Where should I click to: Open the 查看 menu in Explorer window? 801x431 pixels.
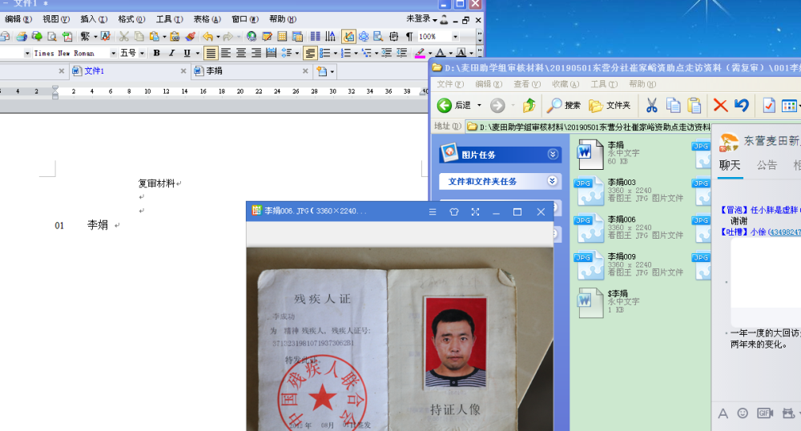tap(527, 84)
